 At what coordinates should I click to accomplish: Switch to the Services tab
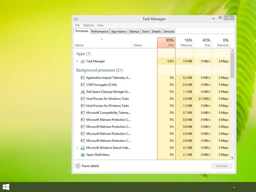click(169, 31)
